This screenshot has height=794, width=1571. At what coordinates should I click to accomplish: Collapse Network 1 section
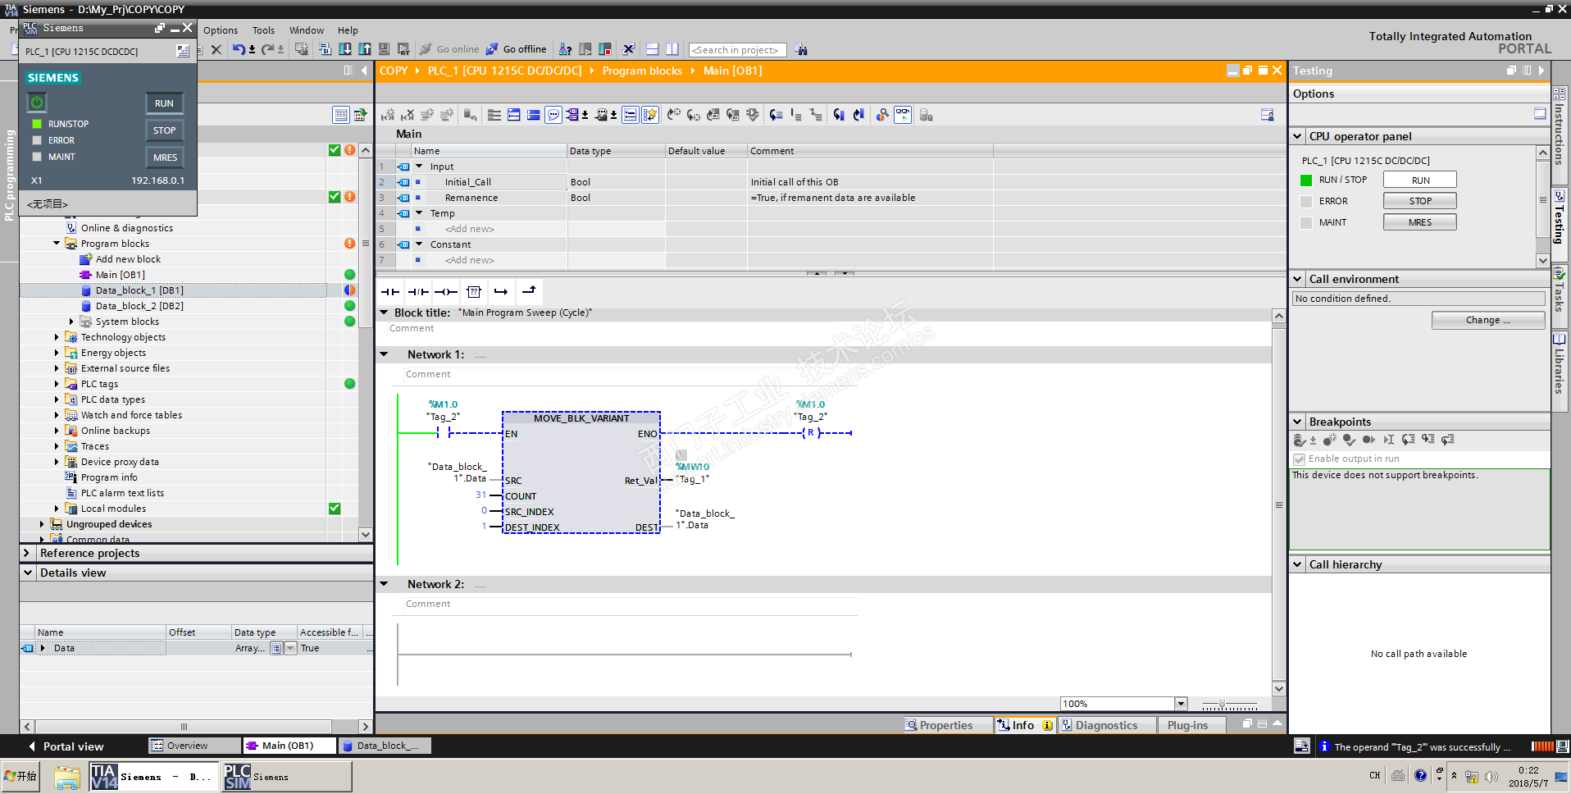[x=384, y=354]
